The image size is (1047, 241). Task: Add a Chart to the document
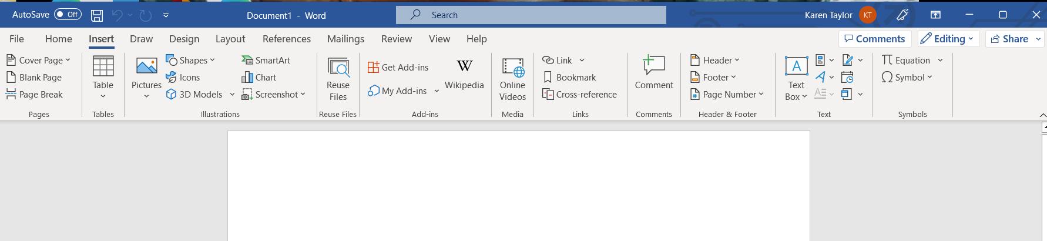pyautogui.click(x=259, y=77)
